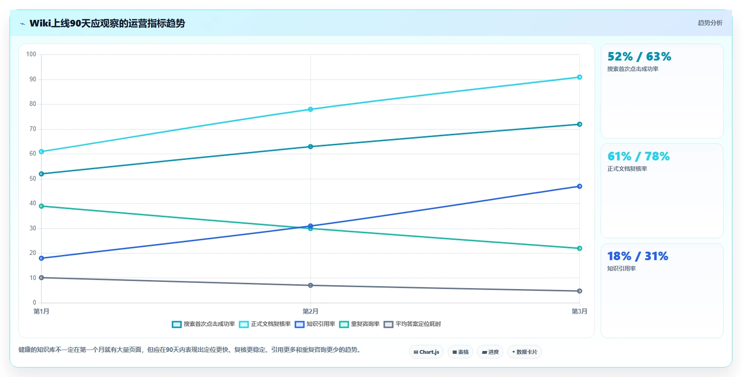Click the 100 y-axis label

31,54
